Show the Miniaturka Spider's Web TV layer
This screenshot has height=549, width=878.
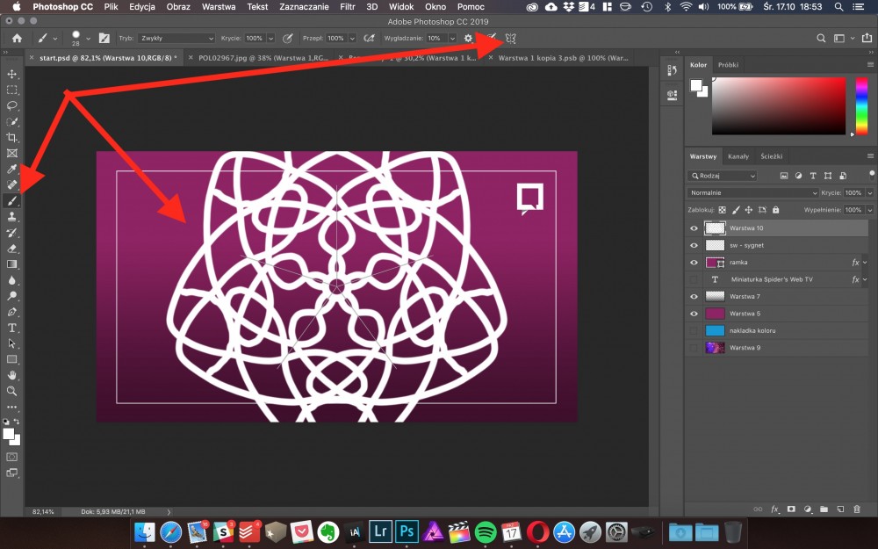(x=694, y=279)
